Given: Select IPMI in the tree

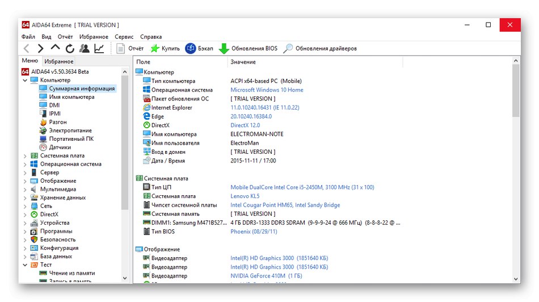Looking at the screenshot, I should click(x=54, y=114).
